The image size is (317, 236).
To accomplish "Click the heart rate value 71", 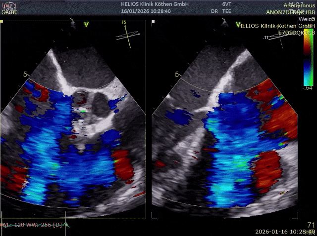I will 311,225.
